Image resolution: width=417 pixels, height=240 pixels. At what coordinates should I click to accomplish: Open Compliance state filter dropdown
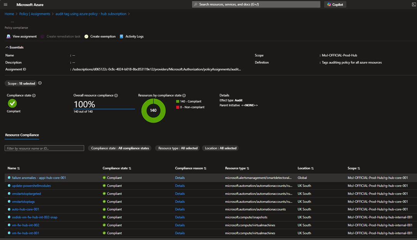pyautogui.click(x=120, y=148)
